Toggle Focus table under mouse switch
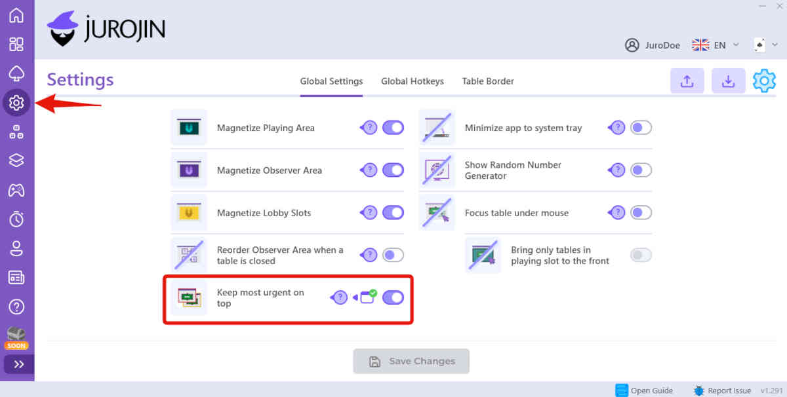The width and height of the screenshot is (787, 397). coord(641,213)
